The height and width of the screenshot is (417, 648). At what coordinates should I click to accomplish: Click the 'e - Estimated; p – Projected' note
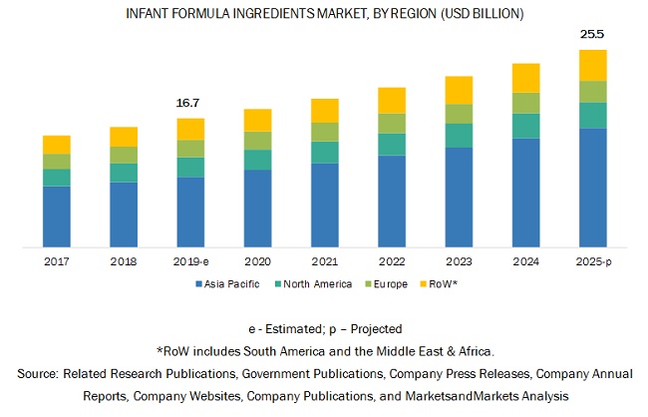click(x=324, y=329)
